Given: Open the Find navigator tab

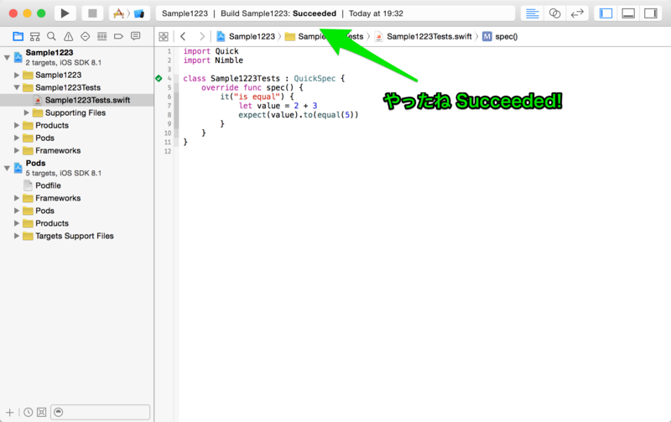Looking at the screenshot, I should (51, 36).
